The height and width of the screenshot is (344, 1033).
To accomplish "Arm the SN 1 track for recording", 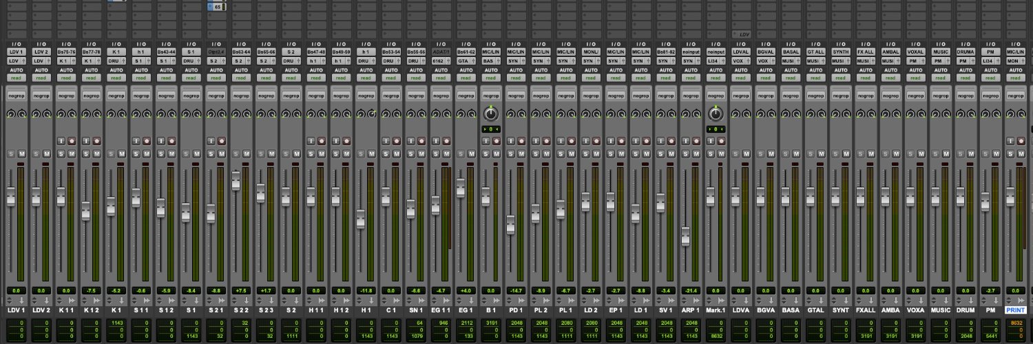I will [420, 140].
